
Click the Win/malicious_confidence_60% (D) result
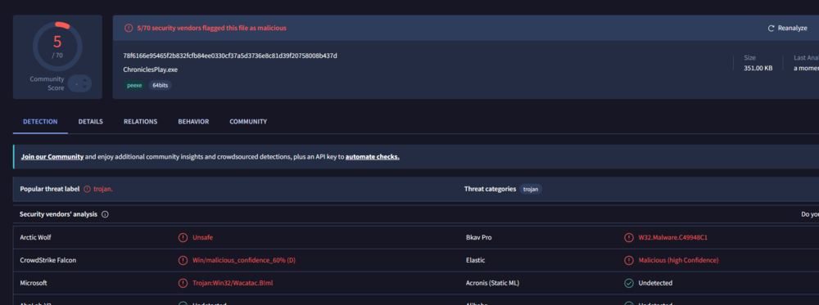pos(244,260)
